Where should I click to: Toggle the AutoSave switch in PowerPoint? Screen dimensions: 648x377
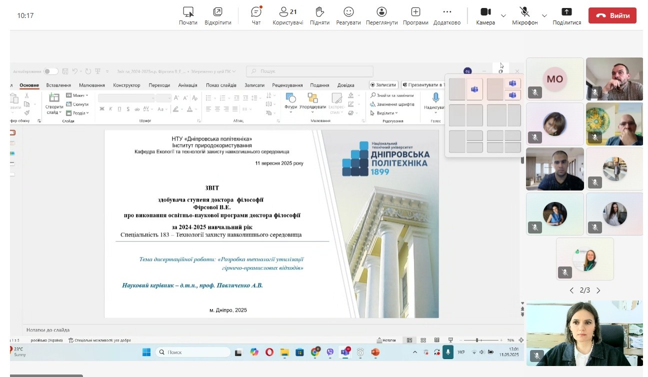tap(50, 71)
